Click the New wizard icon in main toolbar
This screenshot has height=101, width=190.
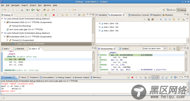click(x=4, y=10)
